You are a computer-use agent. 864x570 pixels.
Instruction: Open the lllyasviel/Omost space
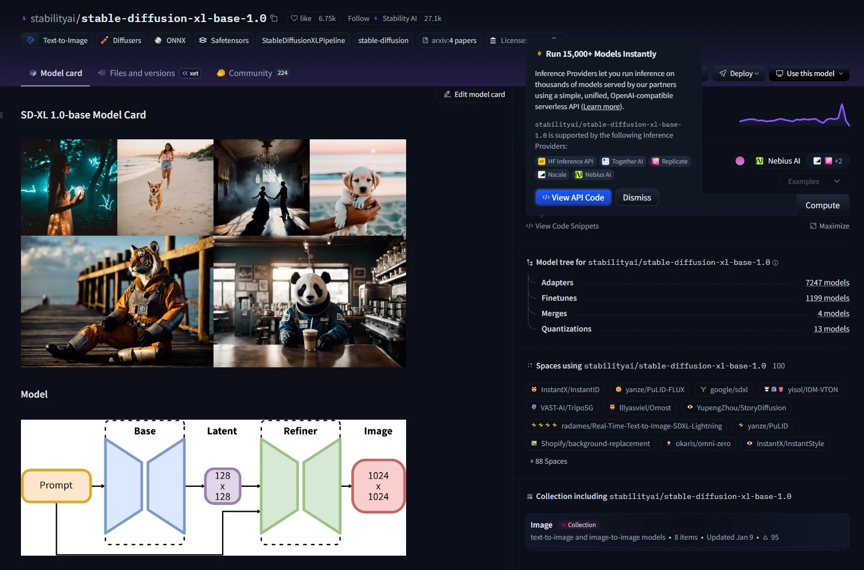click(640, 408)
